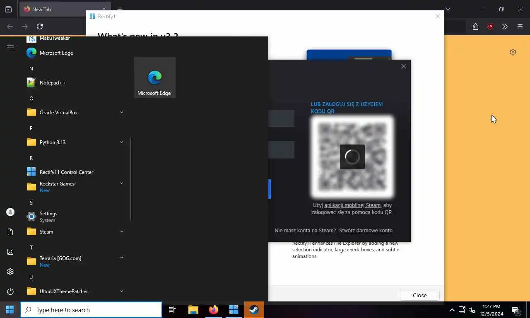530x318 pixels.
Task: Show more Firefox toolbar tools
Action: [505, 26]
